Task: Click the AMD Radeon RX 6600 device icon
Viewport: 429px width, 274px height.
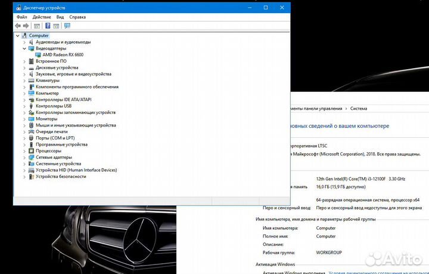Action: [x=38, y=55]
